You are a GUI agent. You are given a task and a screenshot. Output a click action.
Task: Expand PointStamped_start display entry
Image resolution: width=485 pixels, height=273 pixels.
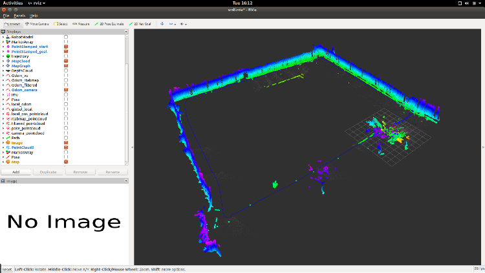(3, 47)
